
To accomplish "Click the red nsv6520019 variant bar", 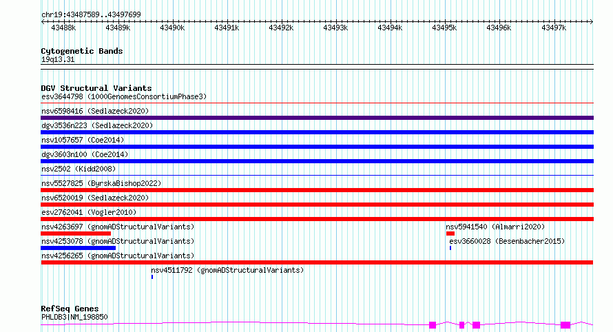I will pyautogui.click(x=317, y=205).
